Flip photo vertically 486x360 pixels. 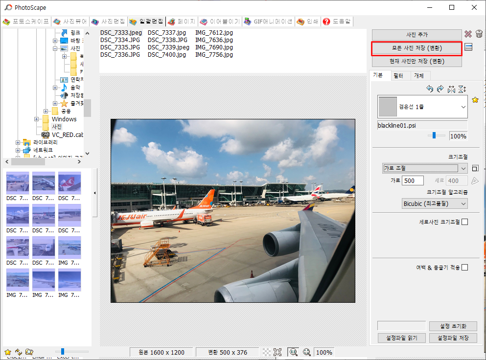click(462, 89)
